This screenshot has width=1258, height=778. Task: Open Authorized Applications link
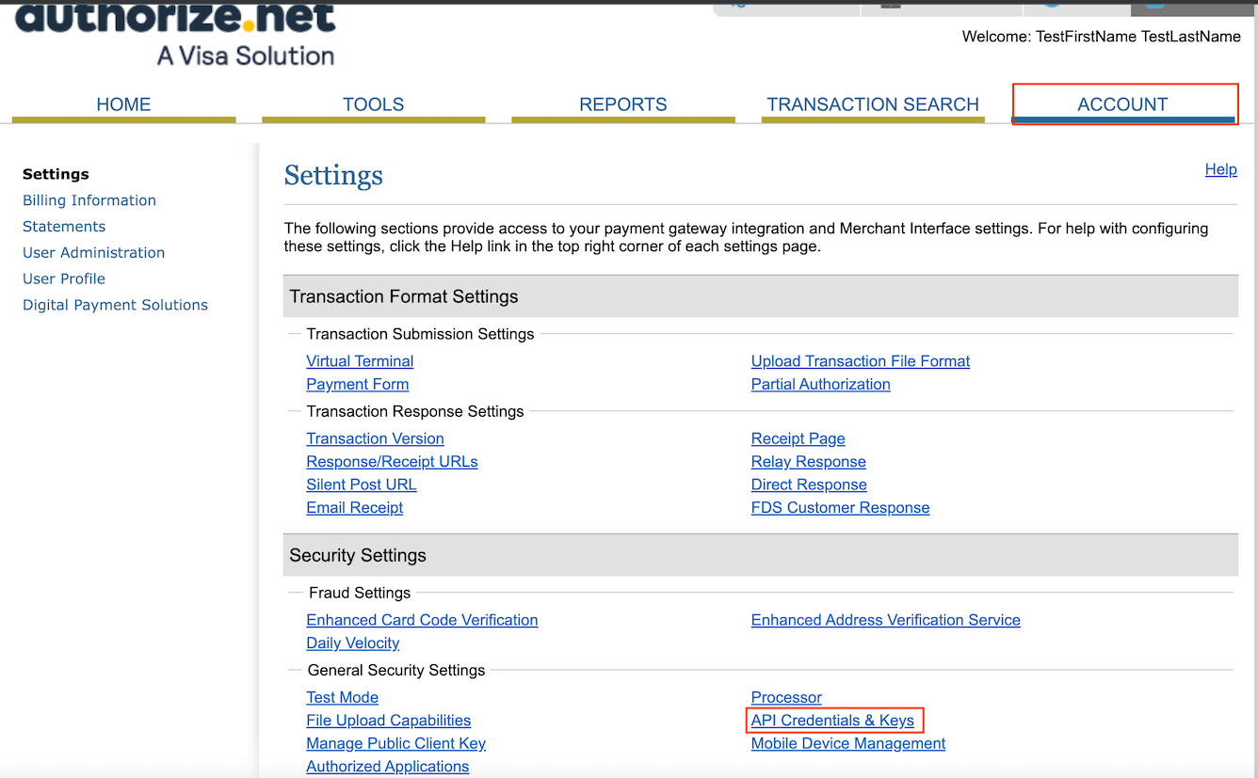coord(387,767)
